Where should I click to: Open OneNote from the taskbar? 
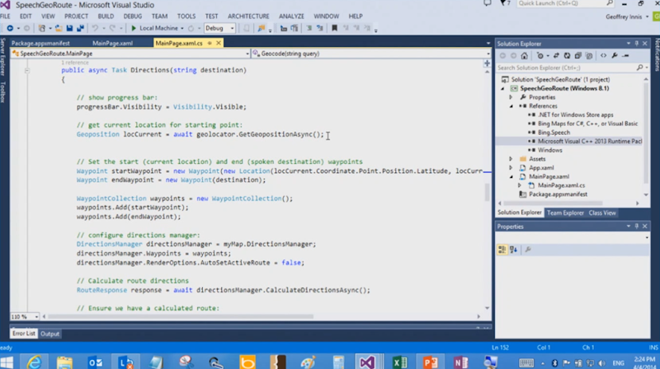[461, 362]
